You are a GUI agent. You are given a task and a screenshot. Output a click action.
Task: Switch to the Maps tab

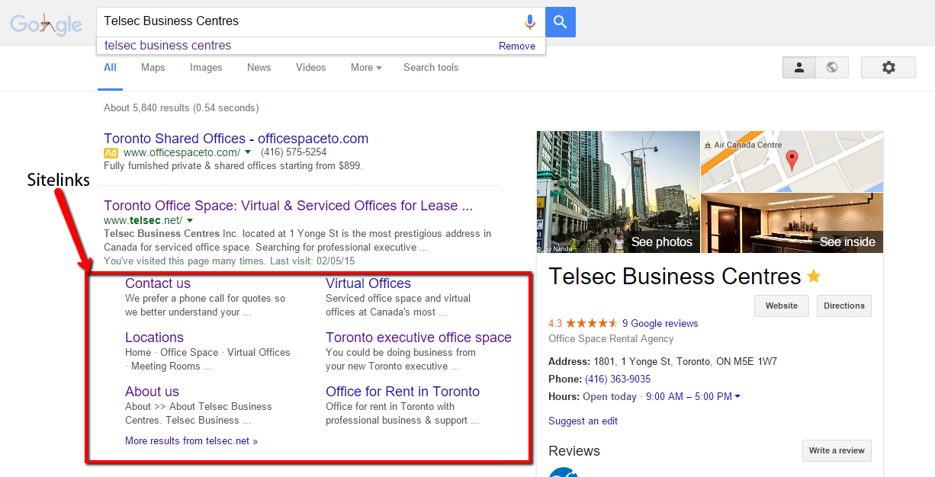pos(153,67)
